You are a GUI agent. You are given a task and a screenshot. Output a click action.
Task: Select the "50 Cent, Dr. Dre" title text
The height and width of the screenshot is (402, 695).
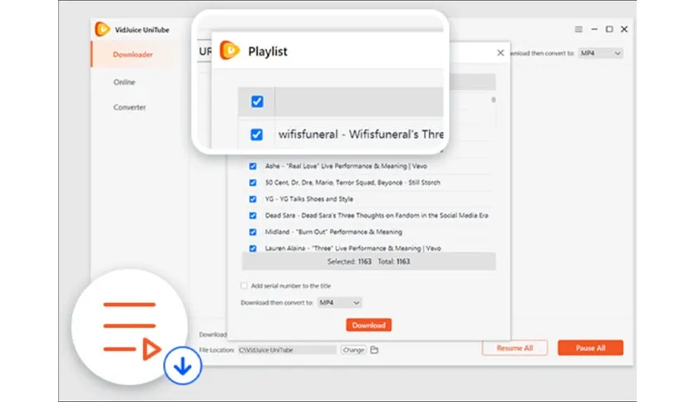pos(352,183)
